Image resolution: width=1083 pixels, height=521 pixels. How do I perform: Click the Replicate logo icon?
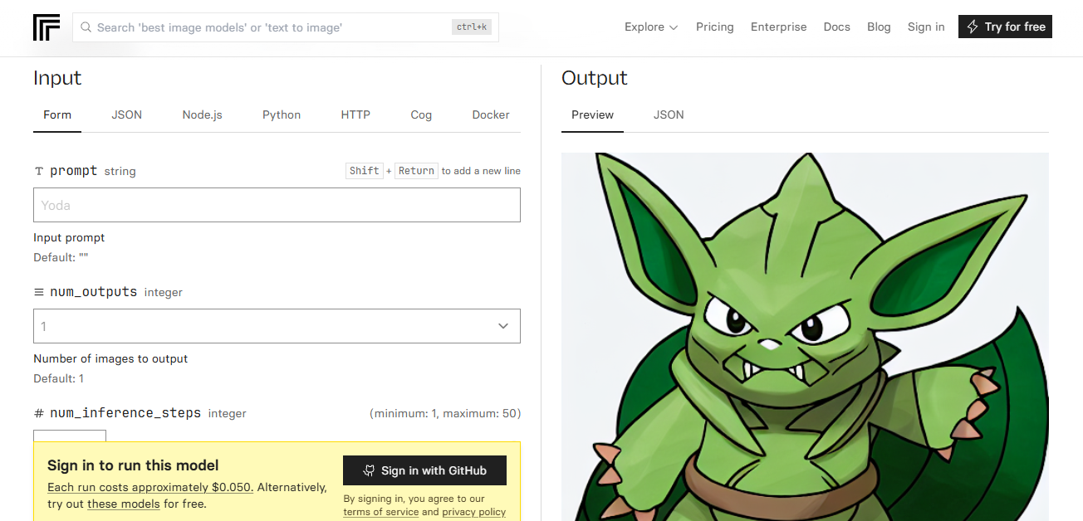[x=47, y=27]
